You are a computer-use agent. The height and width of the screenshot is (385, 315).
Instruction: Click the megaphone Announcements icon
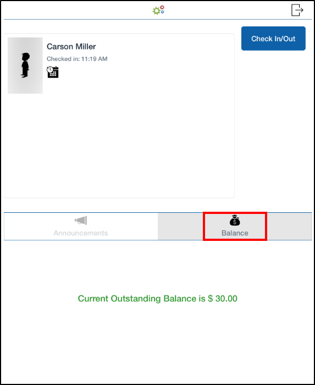tap(81, 220)
